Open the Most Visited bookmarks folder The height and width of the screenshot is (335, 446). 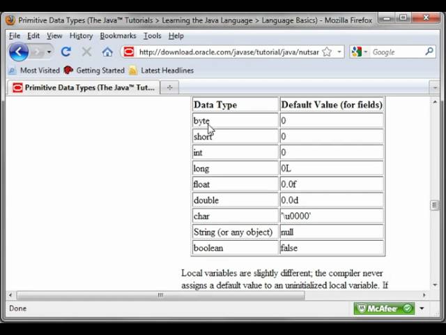[34, 70]
